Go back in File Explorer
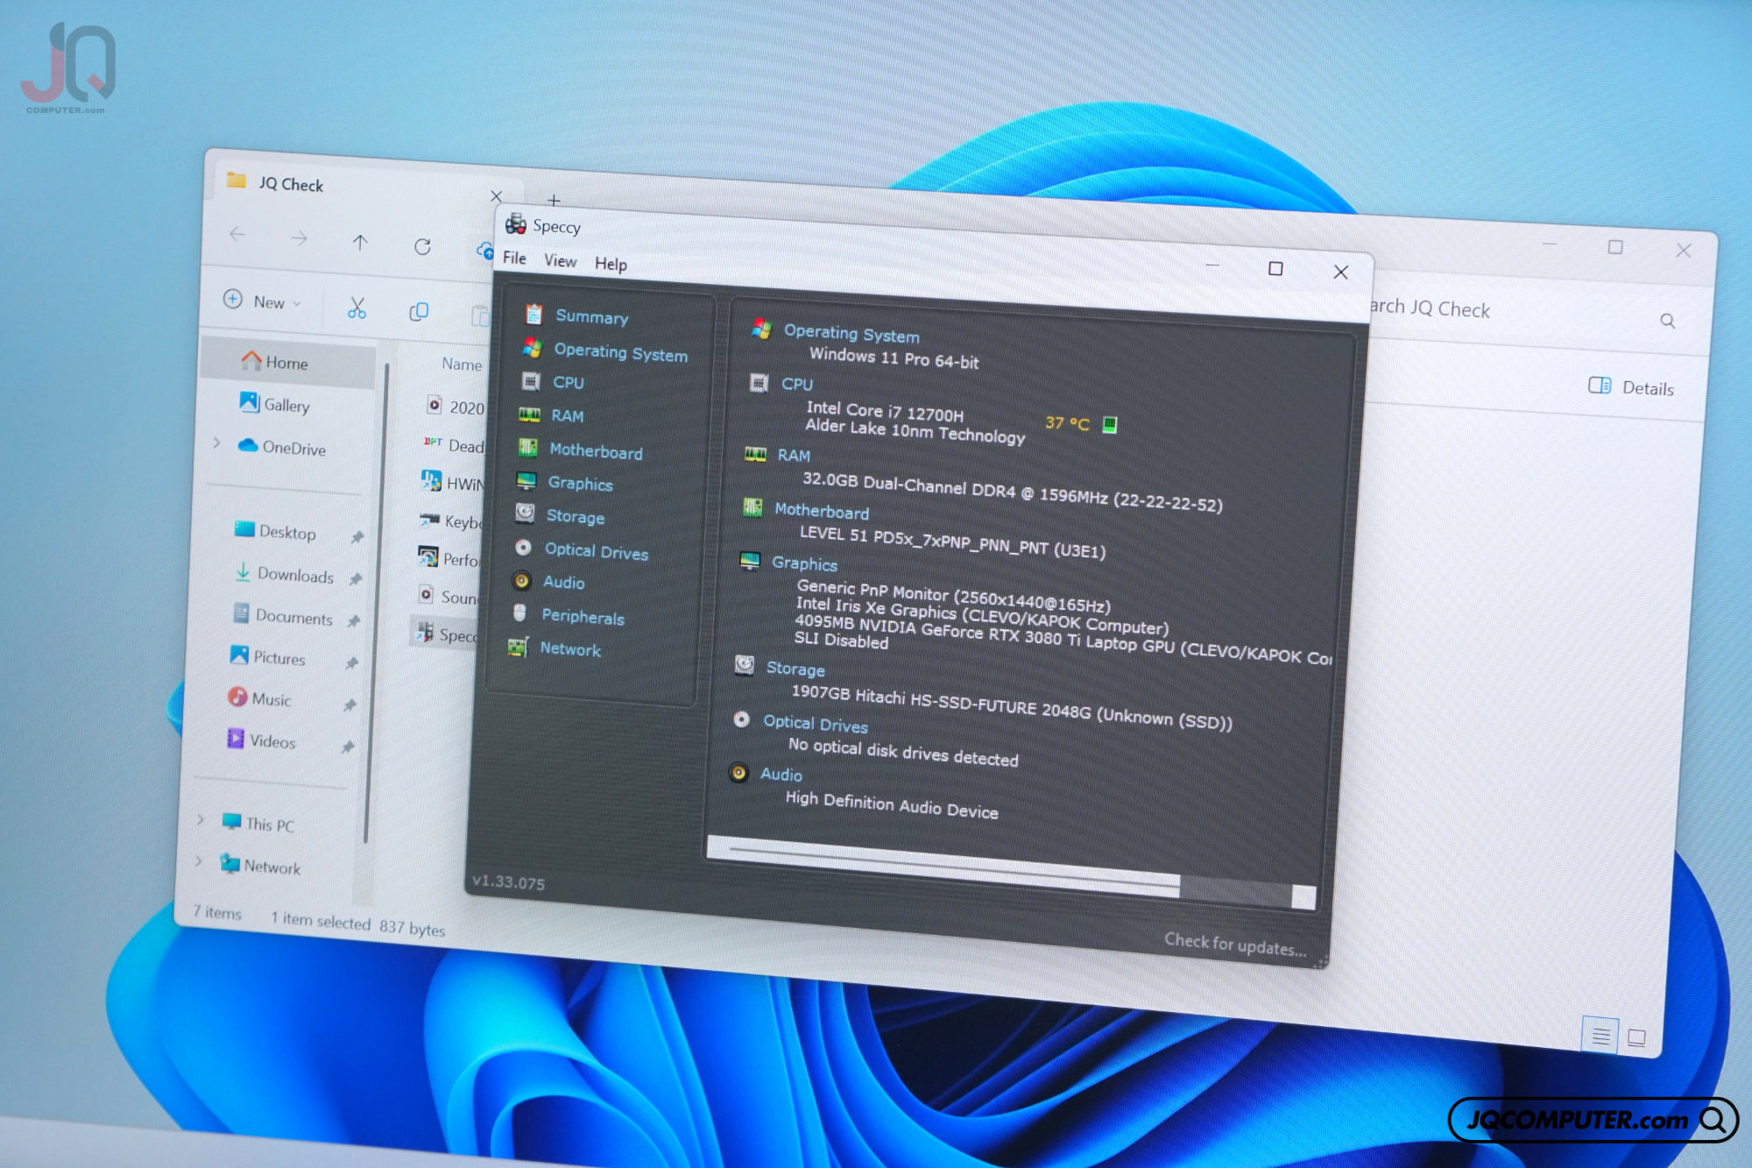 coord(237,235)
